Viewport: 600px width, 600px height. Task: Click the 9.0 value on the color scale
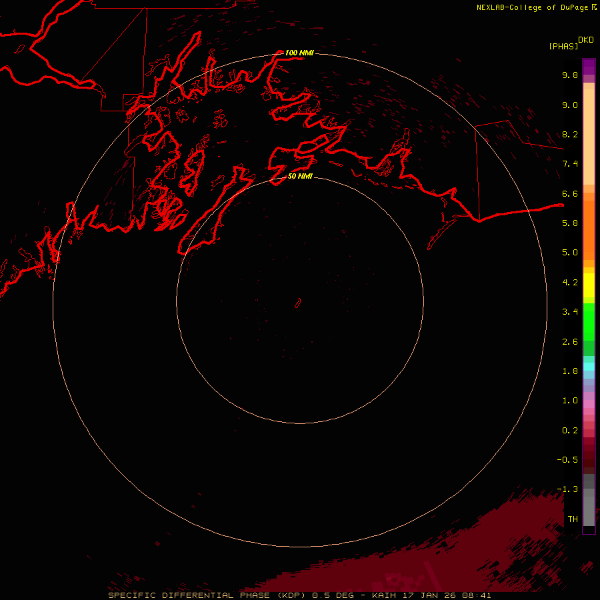click(x=570, y=105)
